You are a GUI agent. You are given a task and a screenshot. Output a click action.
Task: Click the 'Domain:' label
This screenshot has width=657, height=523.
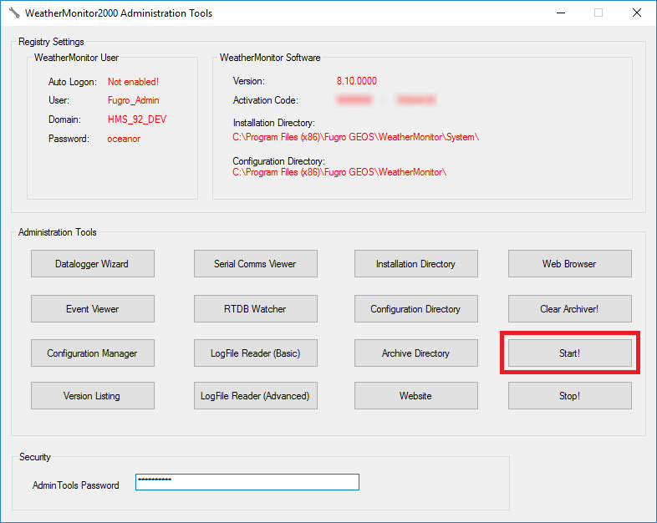coord(64,119)
